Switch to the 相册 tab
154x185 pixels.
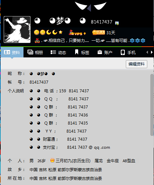(x=35, y=52)
